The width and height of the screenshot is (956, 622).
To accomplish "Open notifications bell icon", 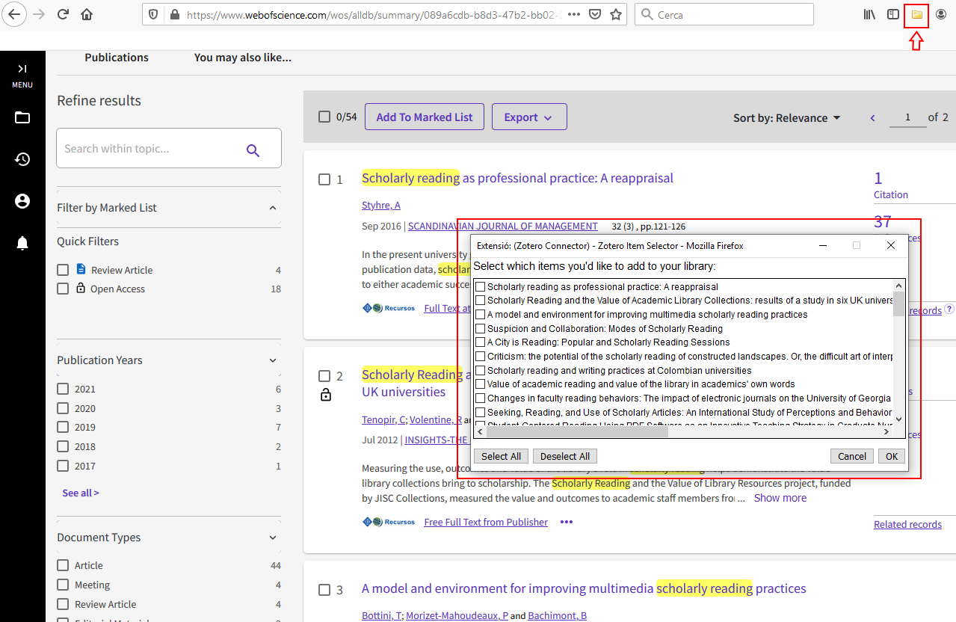I will tap(22, 243).
